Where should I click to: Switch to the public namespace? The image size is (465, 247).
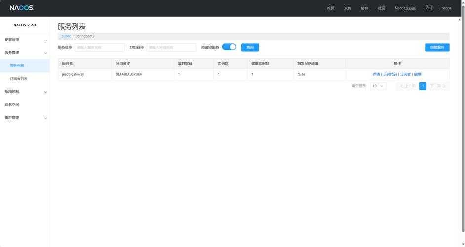[x=66, y=36]
